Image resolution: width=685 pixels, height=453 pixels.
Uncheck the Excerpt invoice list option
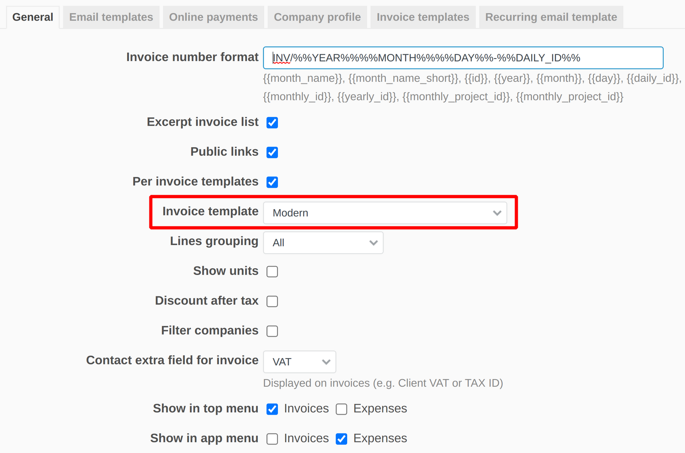click(272, 122)
